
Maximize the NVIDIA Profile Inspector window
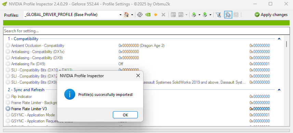(270, 4)
